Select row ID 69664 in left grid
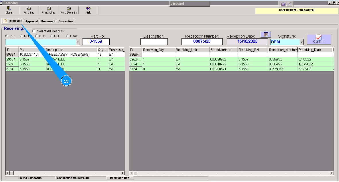This screenshot has width=339, height=182. (x=12, y=55)
